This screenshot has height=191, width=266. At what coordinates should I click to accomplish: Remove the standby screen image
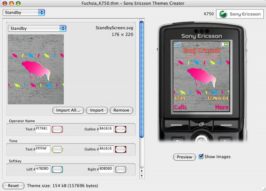click(121, 110)
